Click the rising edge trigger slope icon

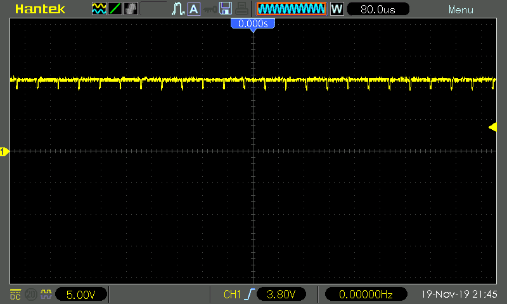point(250,294)
